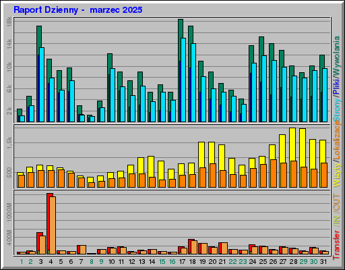The width and height of the screenshot is (345, 270).
Task: Click the "500" axis label
Action: (9, 173)
